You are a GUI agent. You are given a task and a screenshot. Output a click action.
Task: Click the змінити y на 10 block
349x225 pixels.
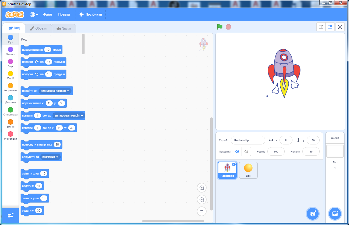pos(35,198)
